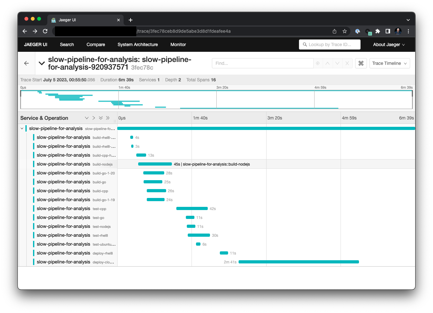
Task: Click the 6s test-ubuntu span bar
Action: click(x=198, y=244)
